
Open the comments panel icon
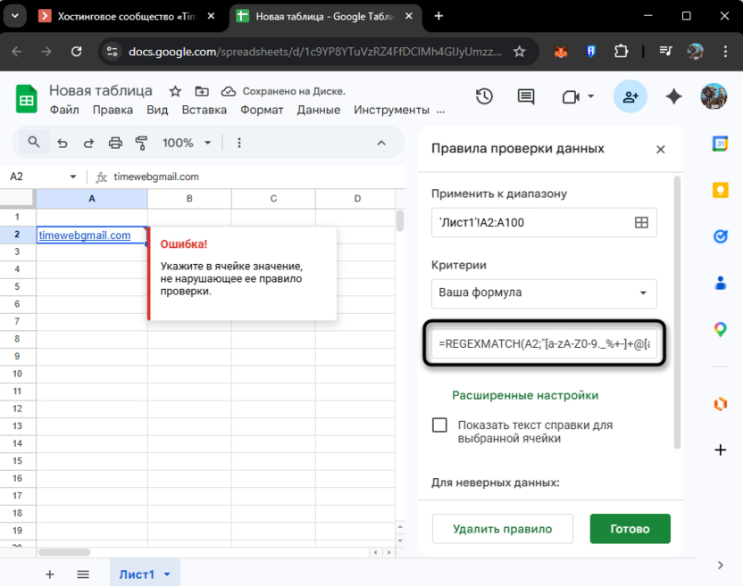[x=525, y=95]
